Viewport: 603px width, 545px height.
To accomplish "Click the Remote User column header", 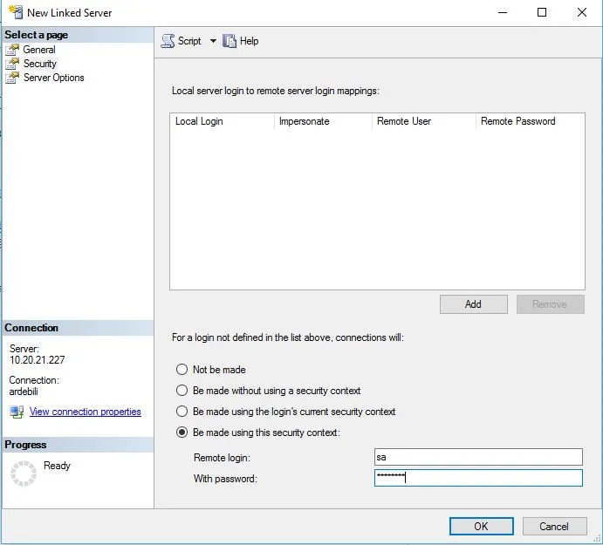I will [x=424, y=121].
